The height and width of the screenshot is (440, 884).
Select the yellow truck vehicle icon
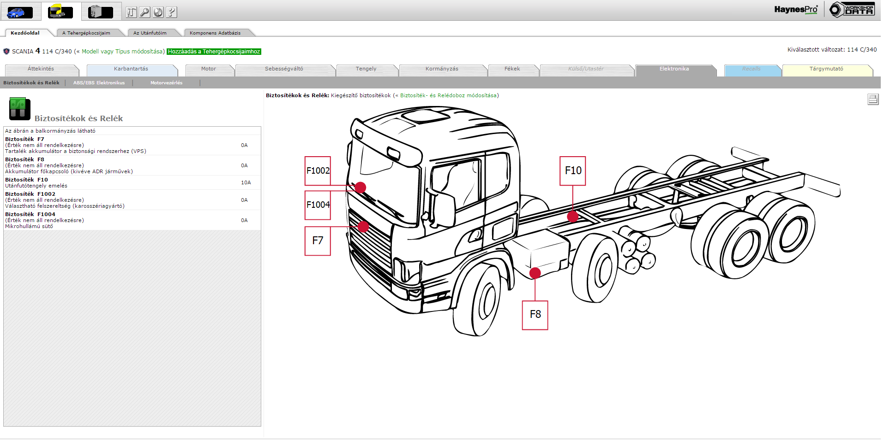(60, 12)
